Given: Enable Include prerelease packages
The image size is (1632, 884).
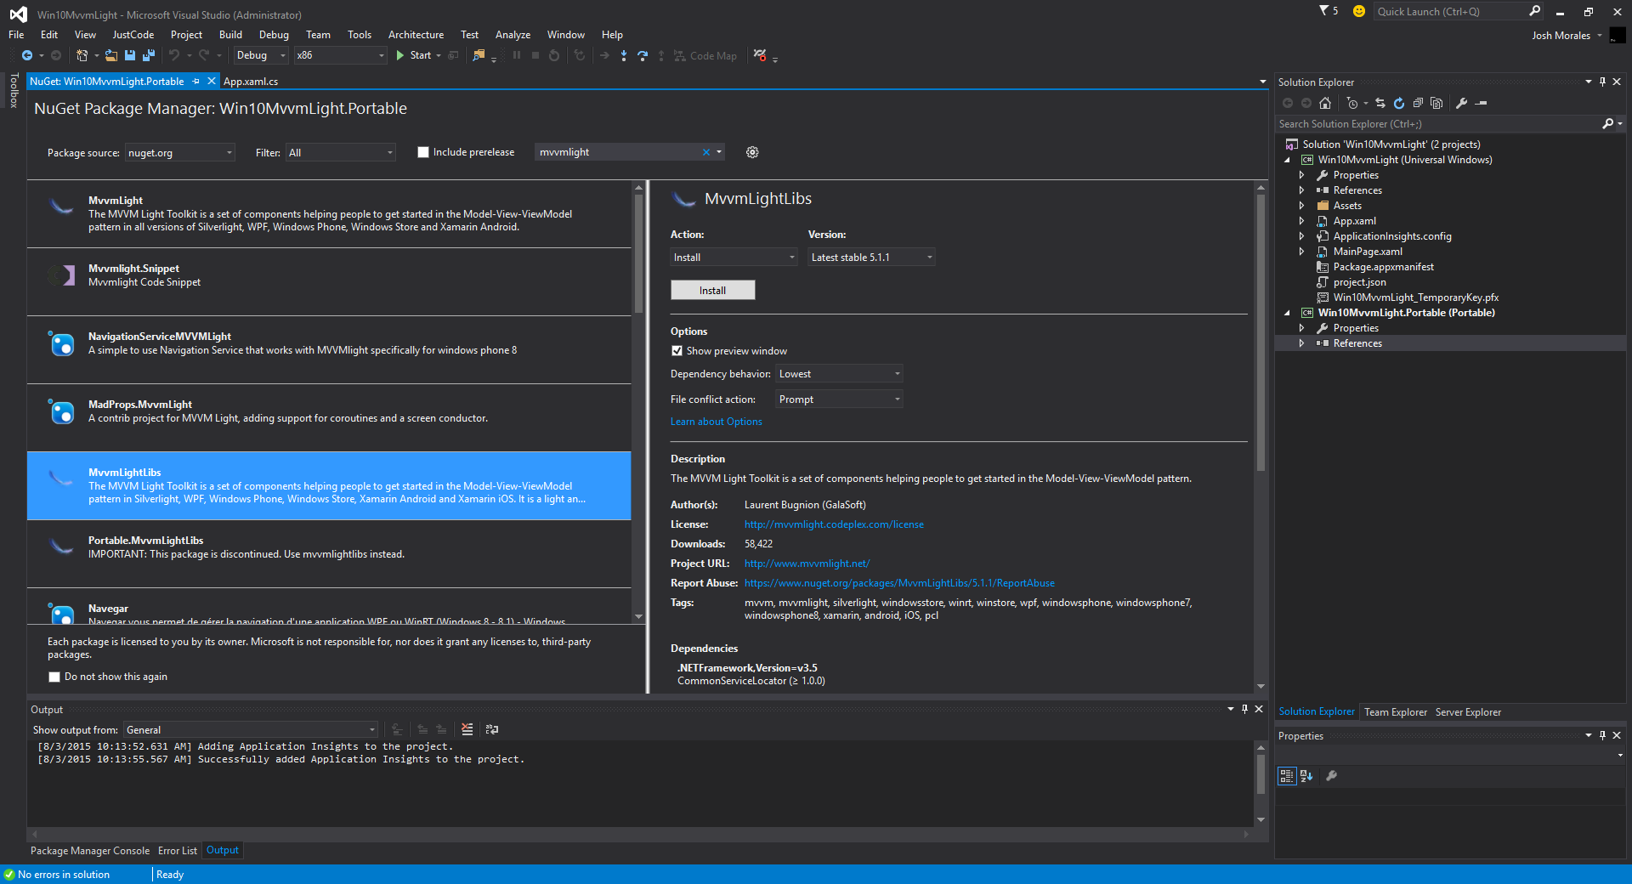Looking at the screenshot, I should [423, 152].
